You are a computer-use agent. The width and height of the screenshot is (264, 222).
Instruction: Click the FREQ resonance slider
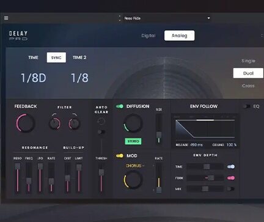click(29, 177)
